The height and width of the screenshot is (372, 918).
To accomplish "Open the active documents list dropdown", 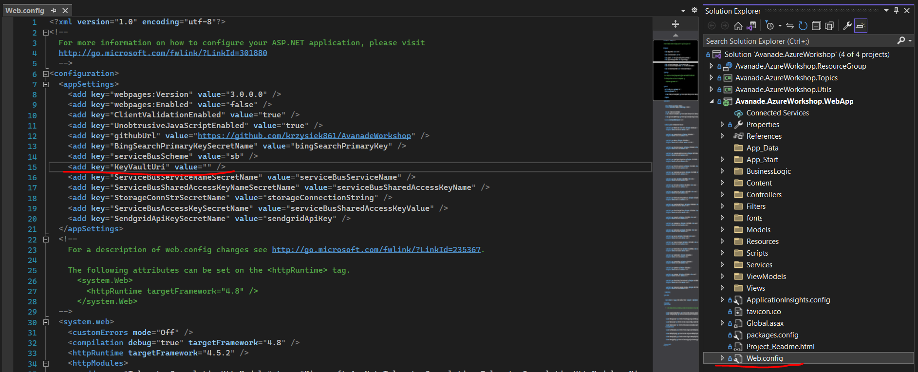I will click(x=683, y=10).
